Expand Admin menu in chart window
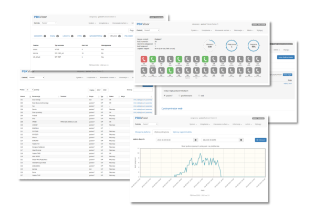315x218 pixels. 248,124
